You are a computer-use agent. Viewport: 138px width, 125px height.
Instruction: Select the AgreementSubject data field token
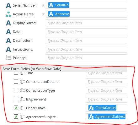[x=107, y=117]
